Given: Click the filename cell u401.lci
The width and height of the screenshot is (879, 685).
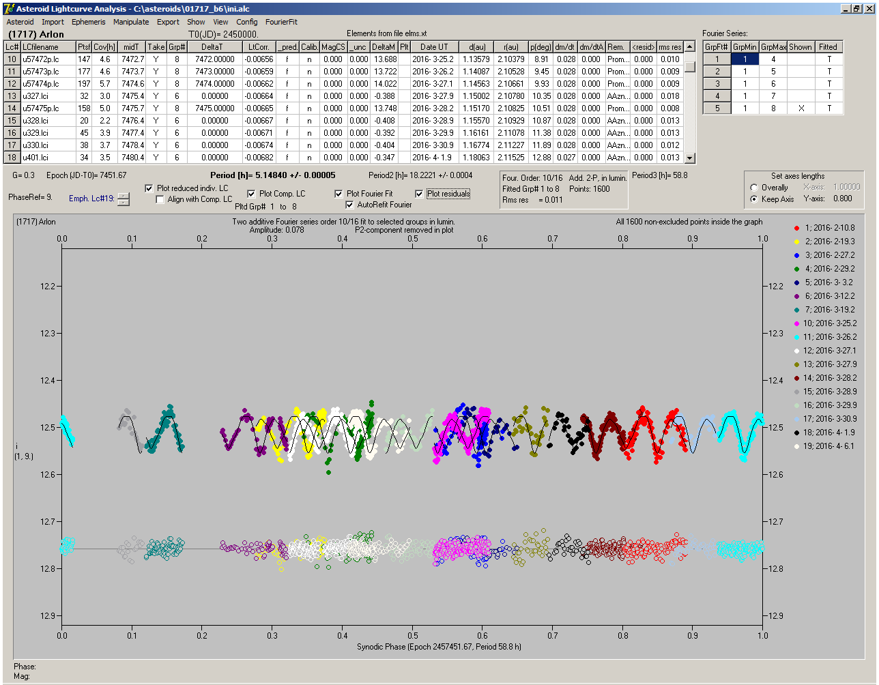Looking at the screenshot, I should [x=48, y=158].
